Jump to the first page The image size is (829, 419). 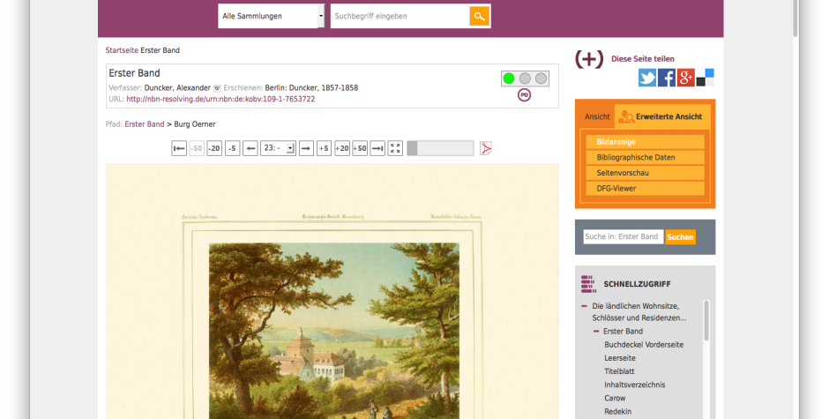click(x=179, y=149)
